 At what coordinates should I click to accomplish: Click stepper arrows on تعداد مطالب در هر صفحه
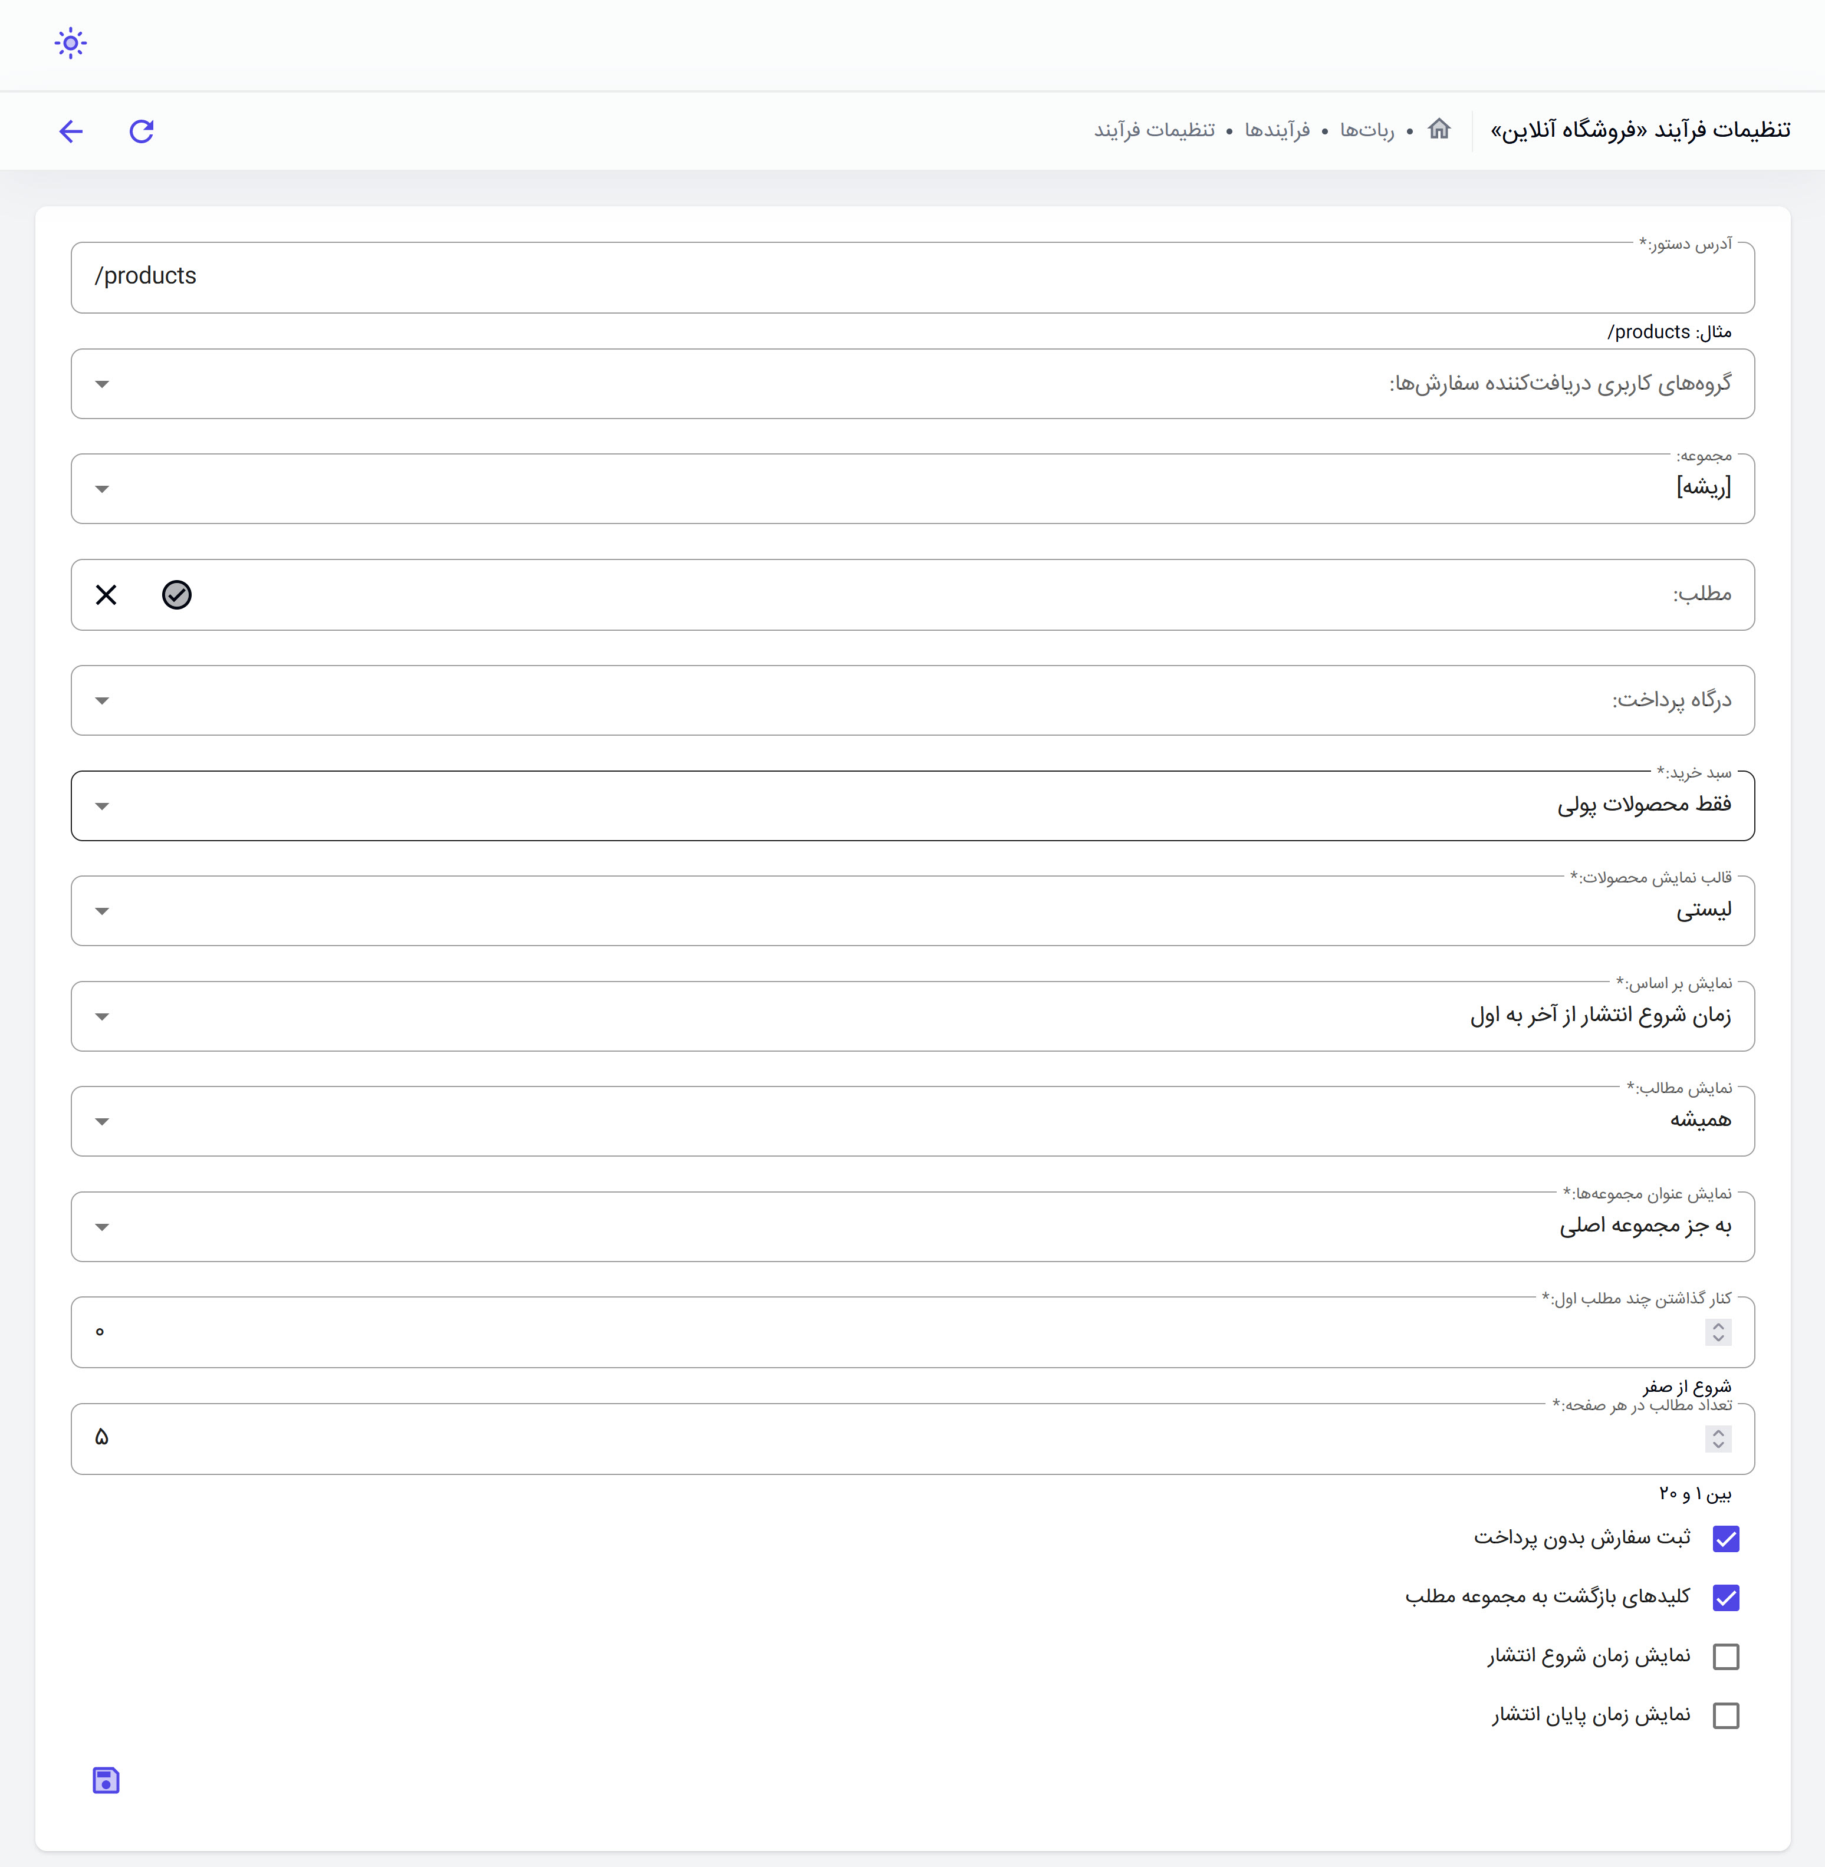tap(1718, 1438)
